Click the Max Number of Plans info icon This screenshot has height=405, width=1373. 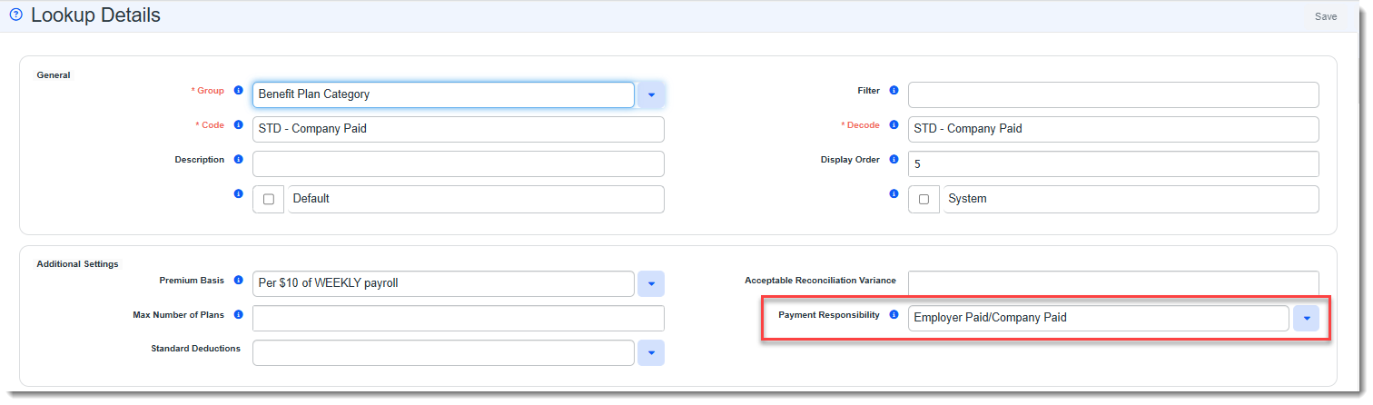click(239, 315)
